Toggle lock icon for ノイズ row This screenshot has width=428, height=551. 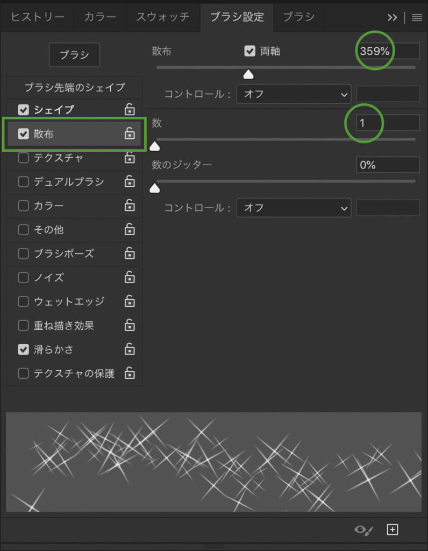(x=130, y=277)
